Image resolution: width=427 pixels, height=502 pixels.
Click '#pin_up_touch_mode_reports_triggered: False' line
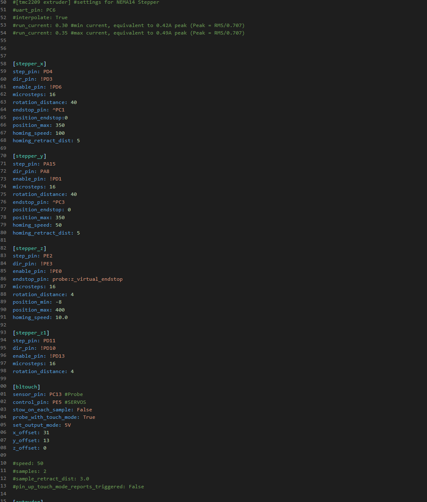coord(79,487)
